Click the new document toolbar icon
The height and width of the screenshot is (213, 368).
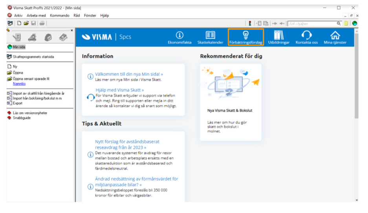tap(19, 24)
